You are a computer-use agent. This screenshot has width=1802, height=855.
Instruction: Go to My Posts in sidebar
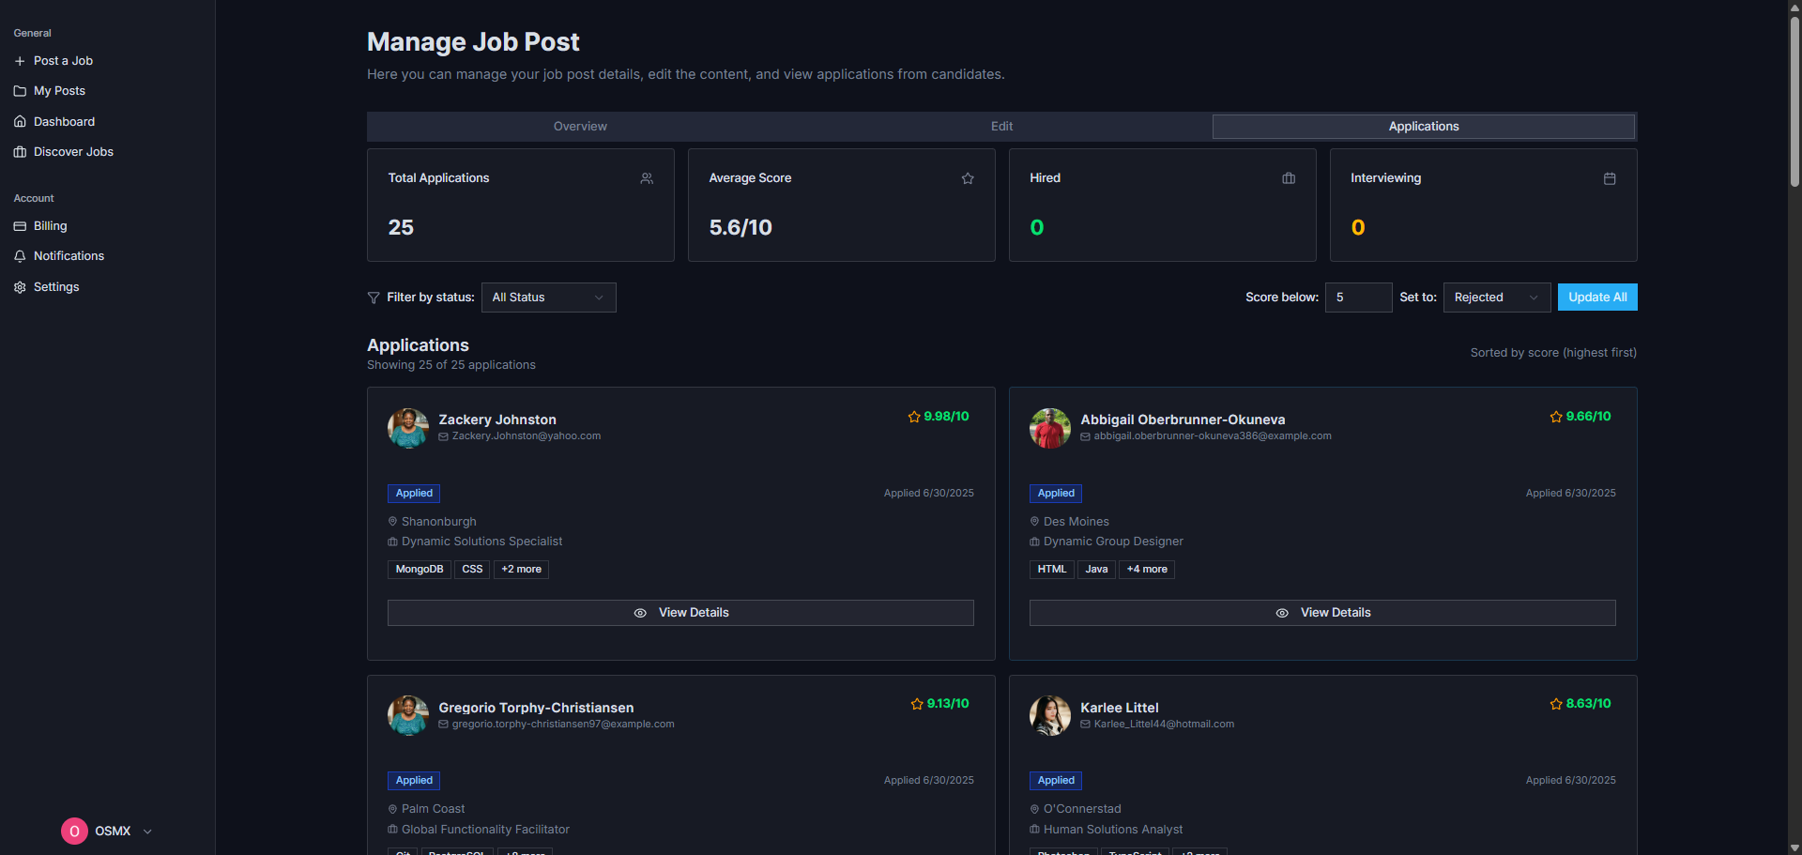[59, 91]
